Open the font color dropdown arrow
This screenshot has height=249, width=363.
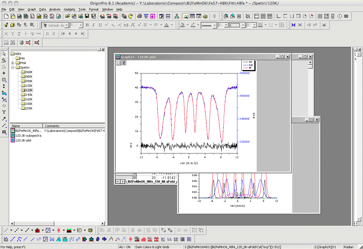(172, 25)
